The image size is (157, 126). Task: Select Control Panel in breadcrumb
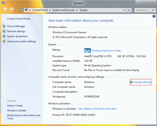pos(40,10)
